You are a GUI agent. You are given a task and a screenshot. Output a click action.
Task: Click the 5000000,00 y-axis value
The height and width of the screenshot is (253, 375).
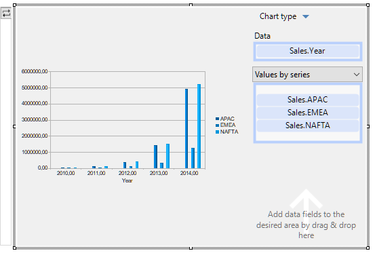[x=35, y=87]
